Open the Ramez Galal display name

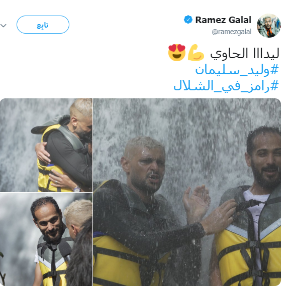(223, 20)
